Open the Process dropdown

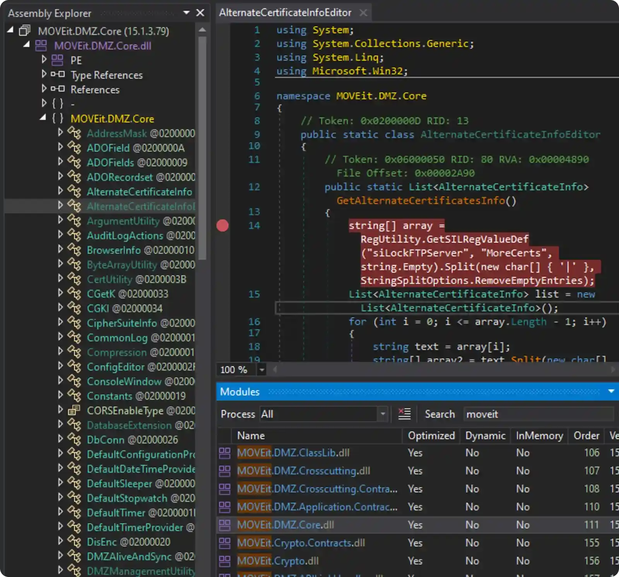382,414
